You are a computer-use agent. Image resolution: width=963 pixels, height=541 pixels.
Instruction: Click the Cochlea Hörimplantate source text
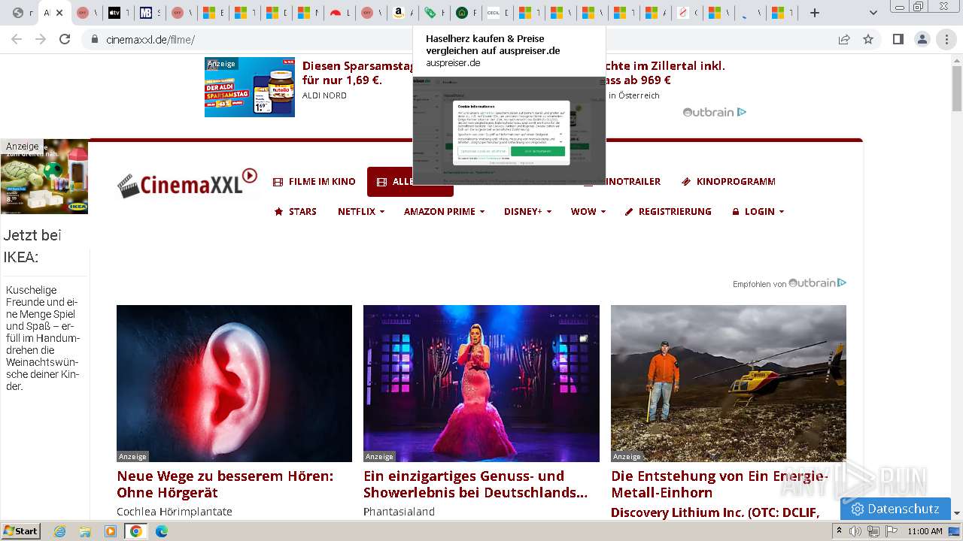[x=175, y=512]
